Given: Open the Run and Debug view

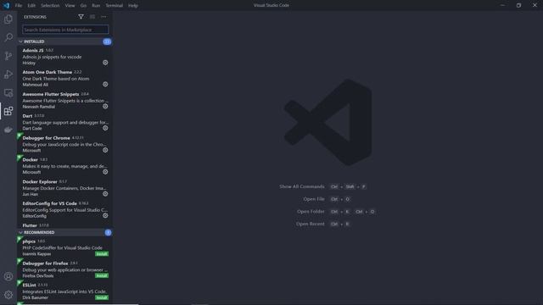Looking at the screenshot, I should (8, 75).
